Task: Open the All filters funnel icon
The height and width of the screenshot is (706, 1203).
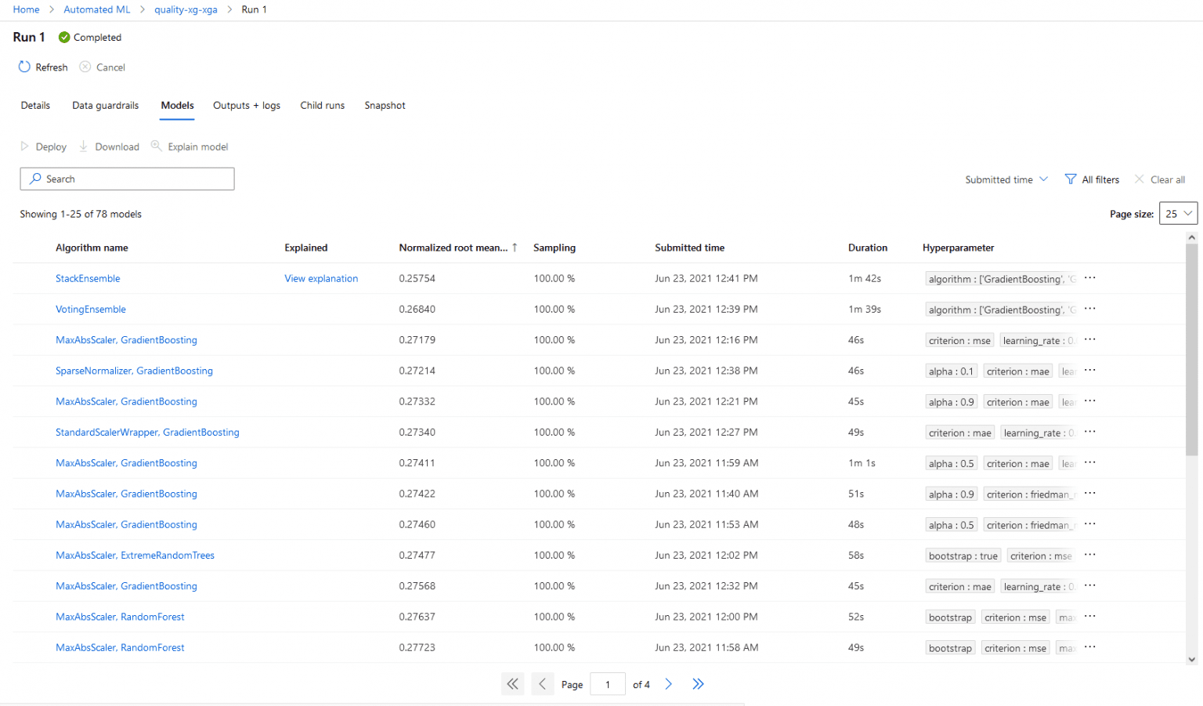Action: click(x=1071, y=179)
